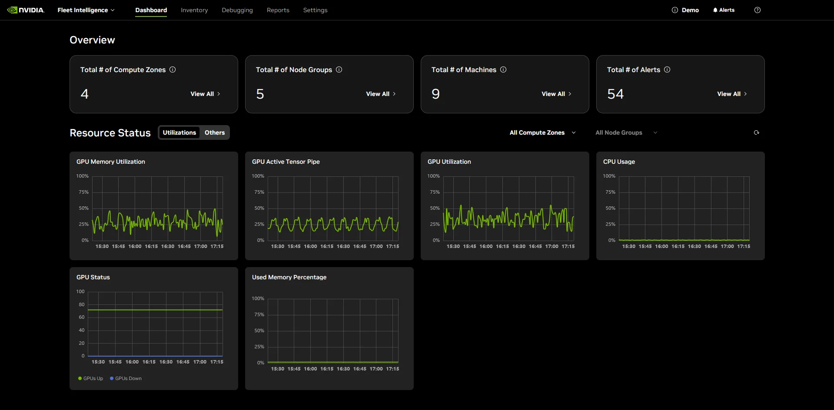Click the compute zones count 4
This screenshot has width=834, height=410.
point(85,94)
